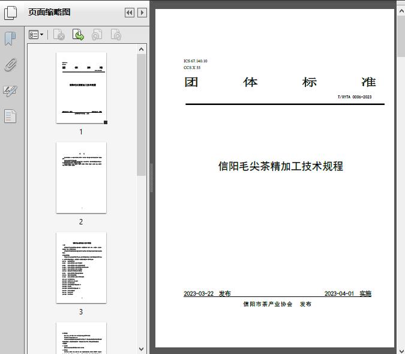Click the implementation date 2023-04-01
The width and height of the screenshot is (405, 354).
(339, 293)
